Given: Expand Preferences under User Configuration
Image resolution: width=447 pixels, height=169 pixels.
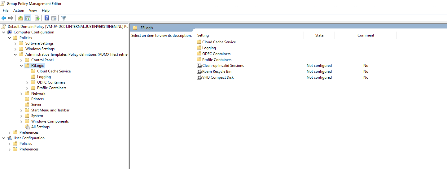Looking at the screenshot, I should [10, 149].
